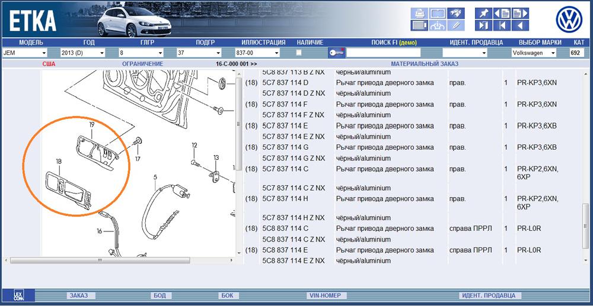Click the illustration scroll-left arrow

(6, 260)
